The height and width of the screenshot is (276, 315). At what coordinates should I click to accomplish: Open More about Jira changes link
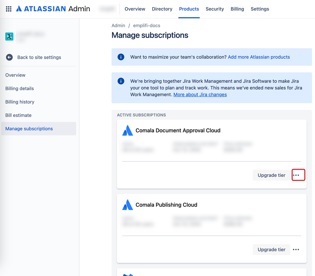click(x=200, y=95)
